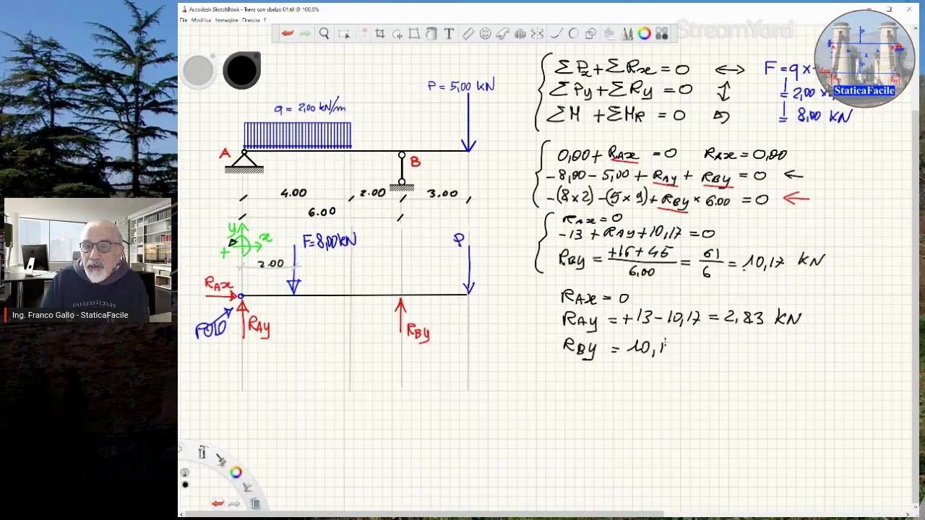Viewport: 925px width, 520px height.
Task: Click the pencil tool in corner lagoon
Action: [x=247, y=487]
